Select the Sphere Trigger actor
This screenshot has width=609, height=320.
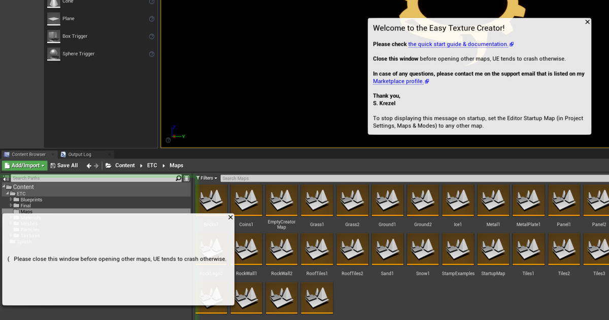click(100, 54)
